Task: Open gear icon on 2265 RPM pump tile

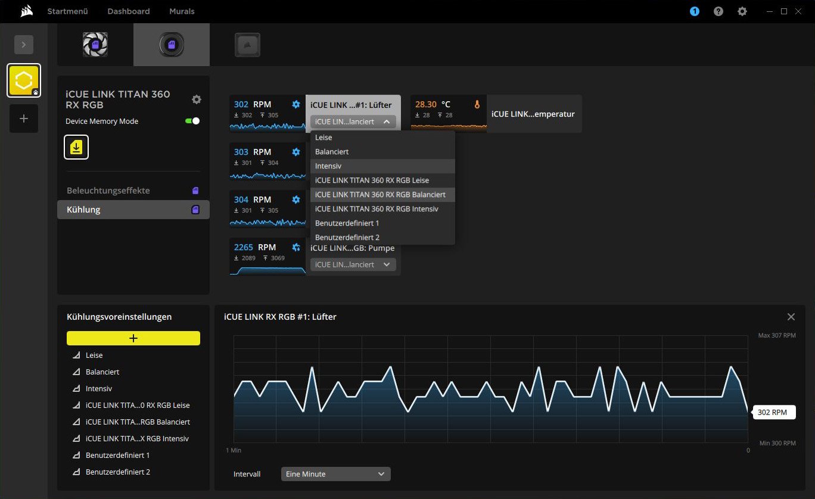Action: tap(296, 247)
